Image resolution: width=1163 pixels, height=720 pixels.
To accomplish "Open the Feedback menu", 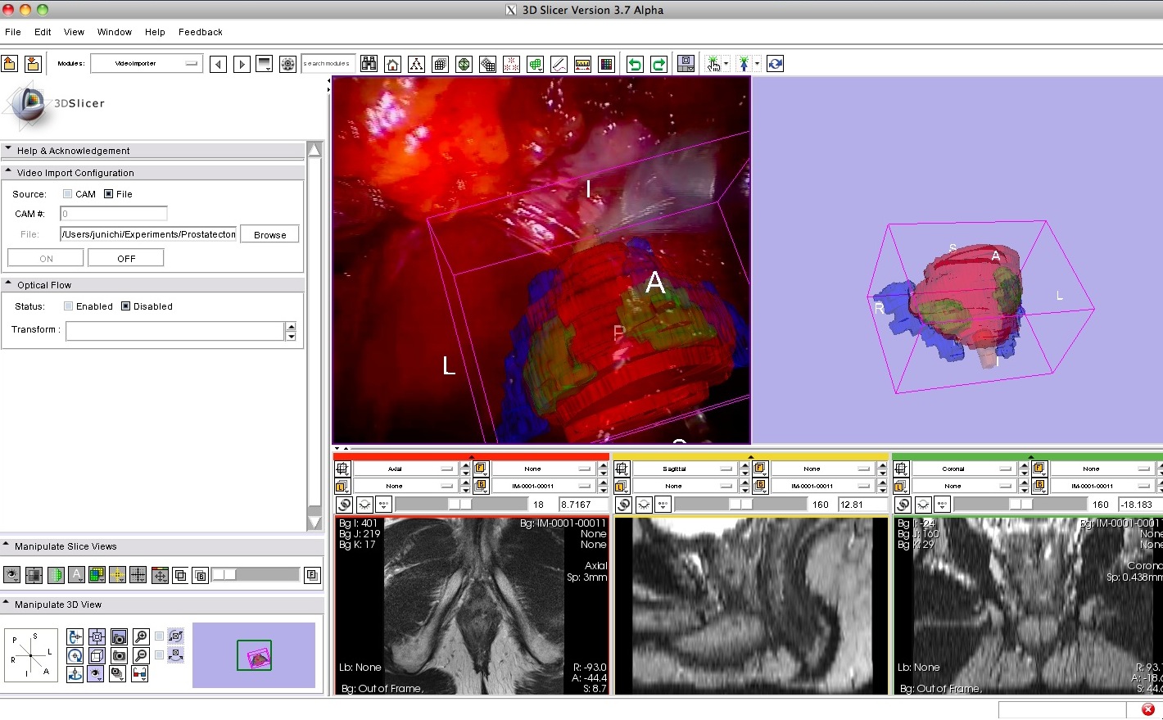I will (200, 32).
